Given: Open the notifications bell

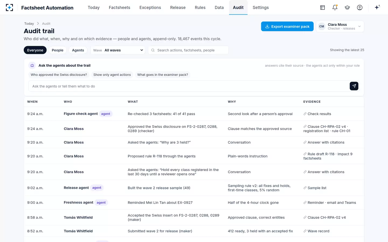Looking at the screenshot, I should [335, 8].
